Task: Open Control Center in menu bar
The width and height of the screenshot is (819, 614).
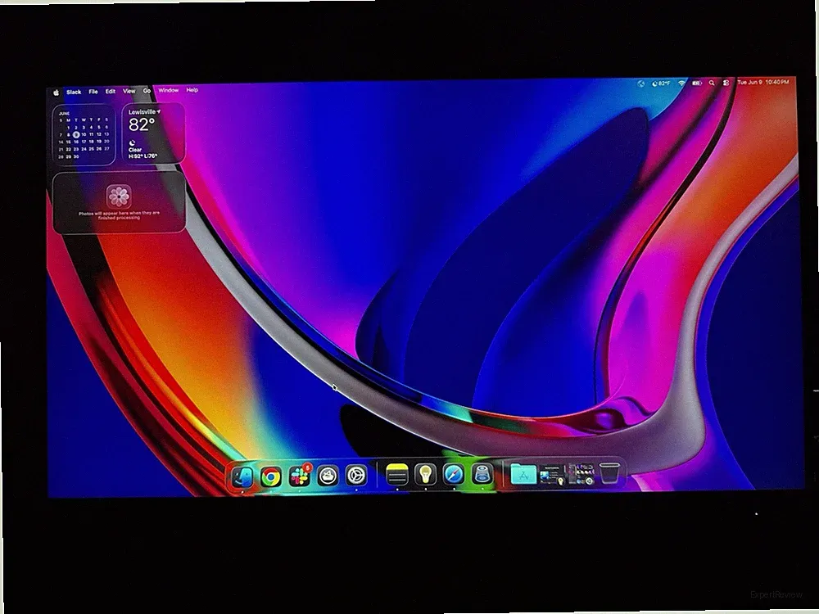Action: [726, 83]
